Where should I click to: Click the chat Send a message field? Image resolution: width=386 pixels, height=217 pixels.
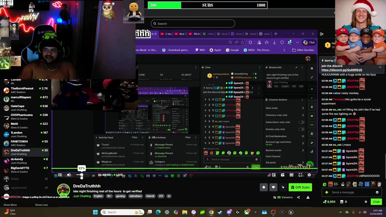[351, 192]
